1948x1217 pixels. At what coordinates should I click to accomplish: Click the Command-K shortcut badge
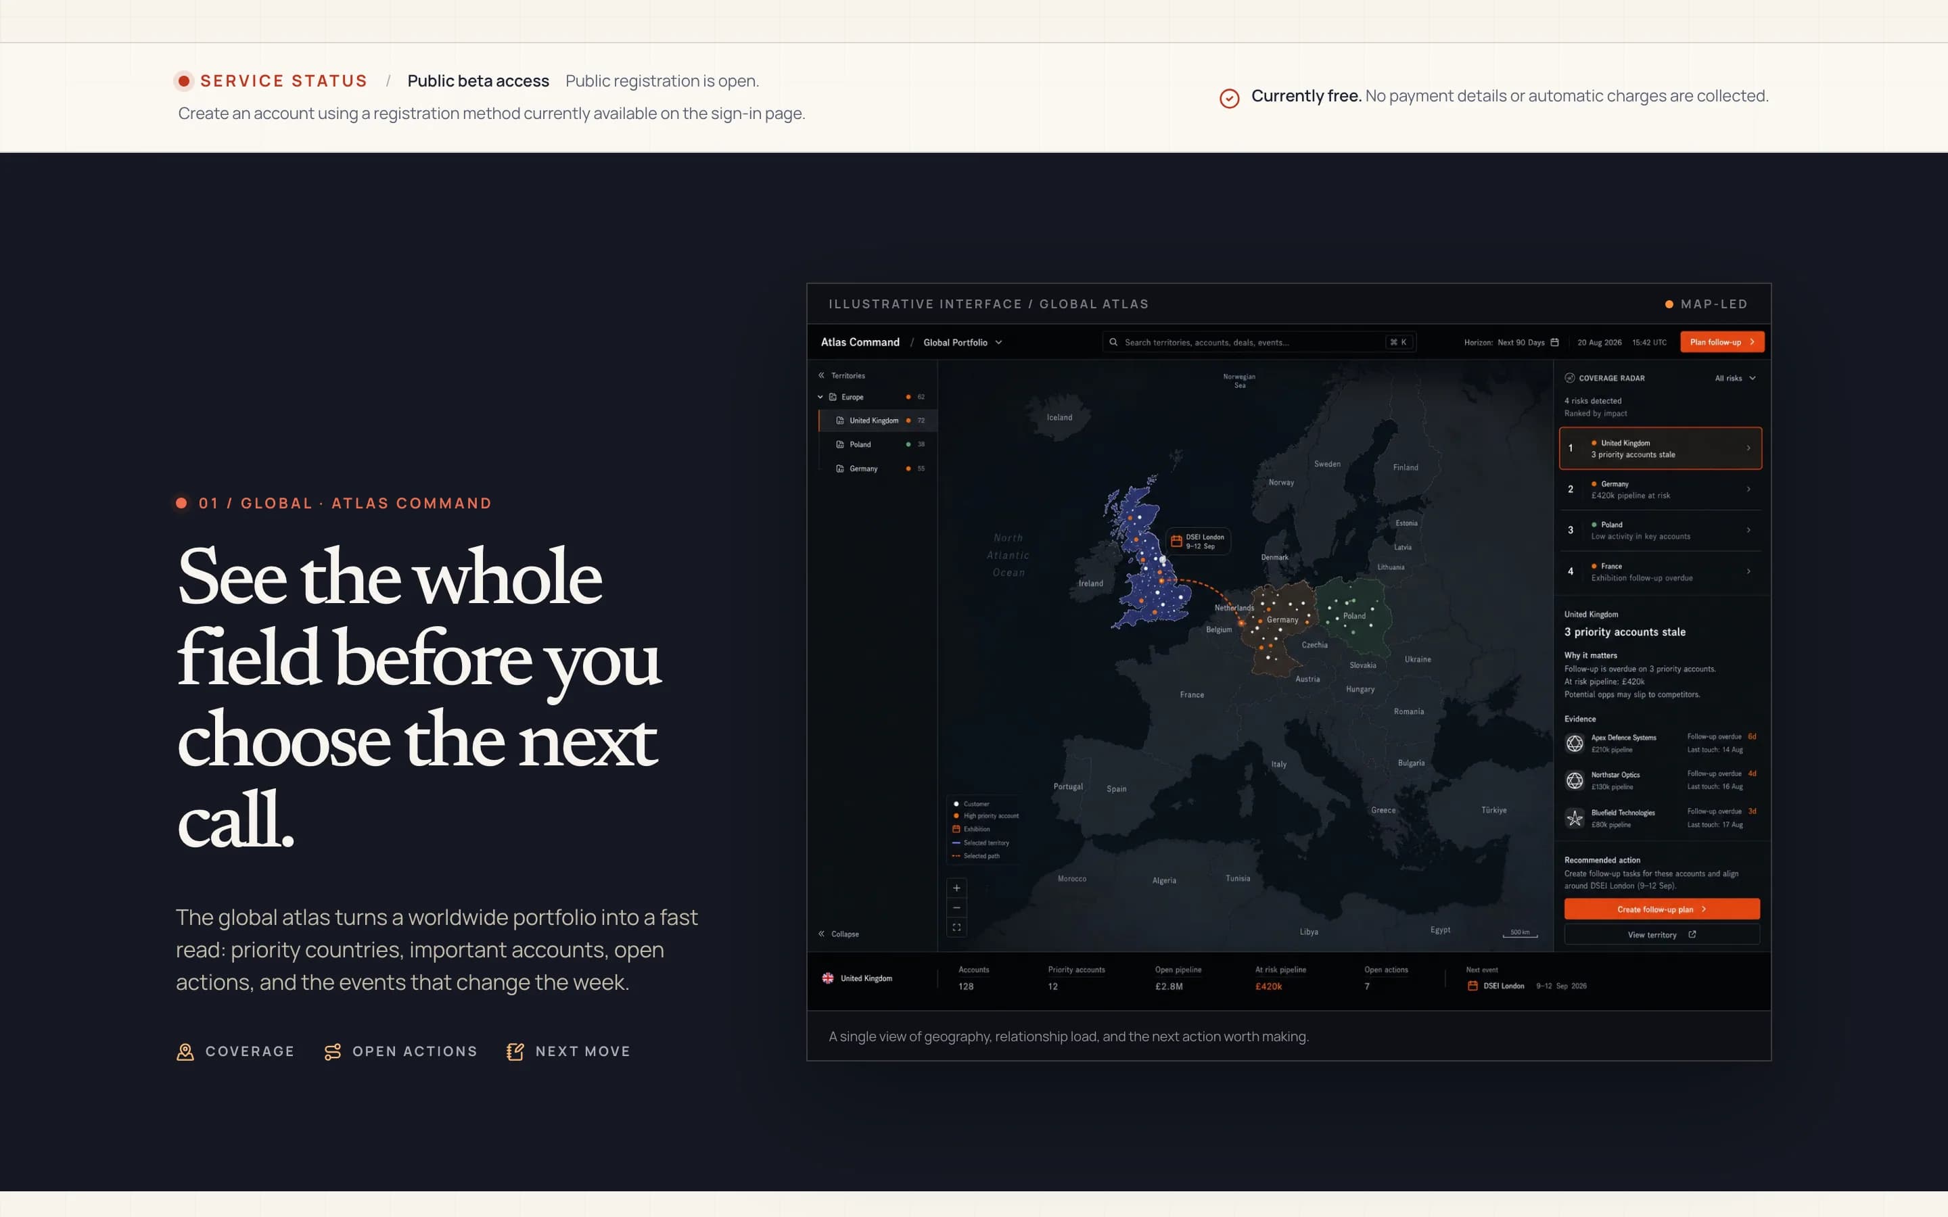pyautogui.click(x=1398, y=342)
